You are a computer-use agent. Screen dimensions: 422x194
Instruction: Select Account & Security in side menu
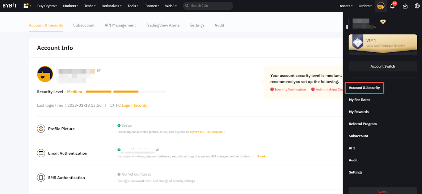click(364, 88)
